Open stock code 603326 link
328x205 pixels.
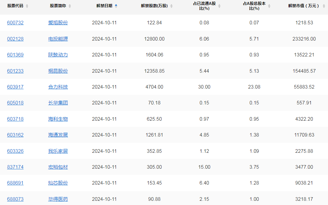click(x=15, y=151)
